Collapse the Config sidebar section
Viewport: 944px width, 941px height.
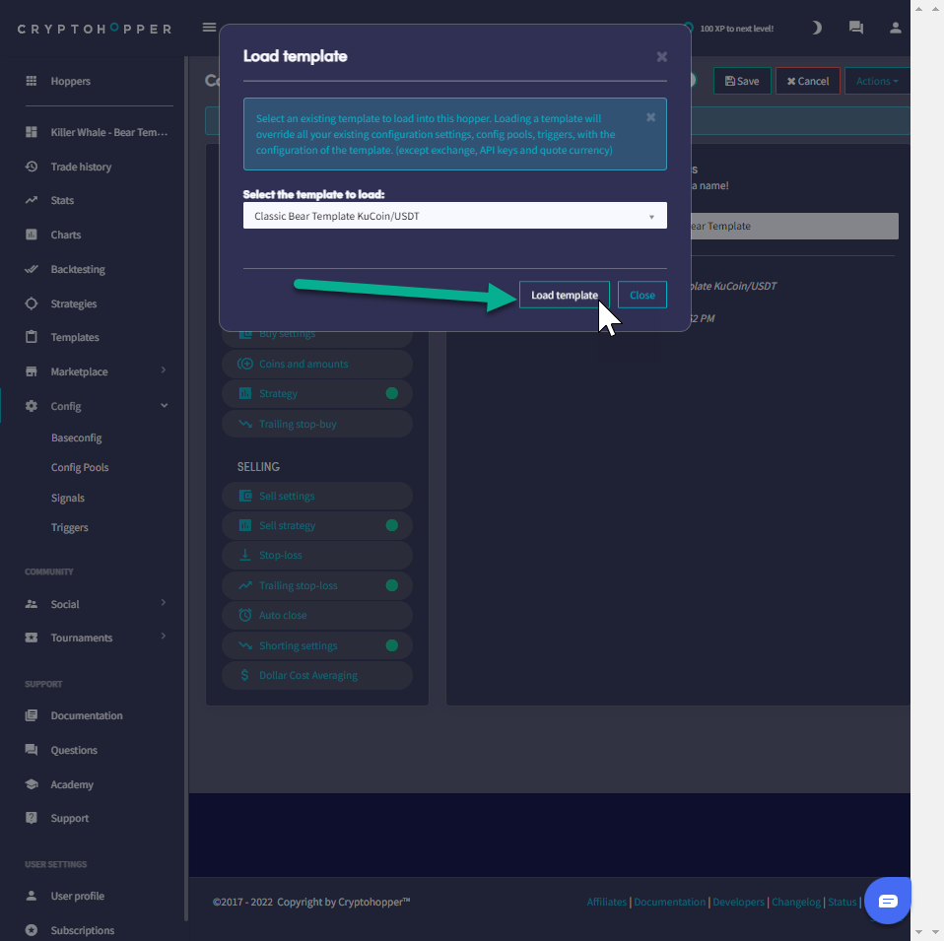click(164, 406)
